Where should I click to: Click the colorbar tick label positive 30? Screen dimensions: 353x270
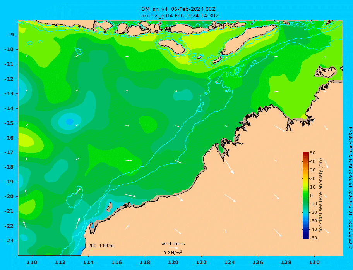(313, 170)
